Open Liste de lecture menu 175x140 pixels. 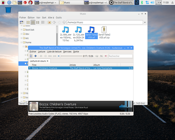(x=54, y=52)
